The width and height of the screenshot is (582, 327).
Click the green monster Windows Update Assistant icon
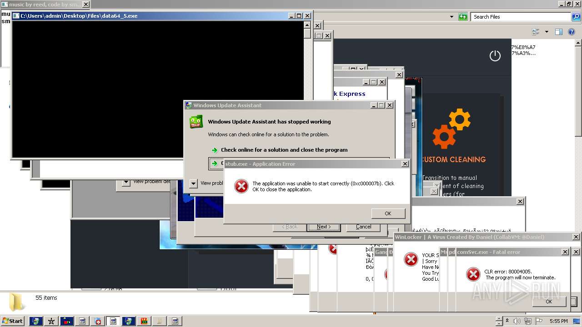(x=196, y=122)
